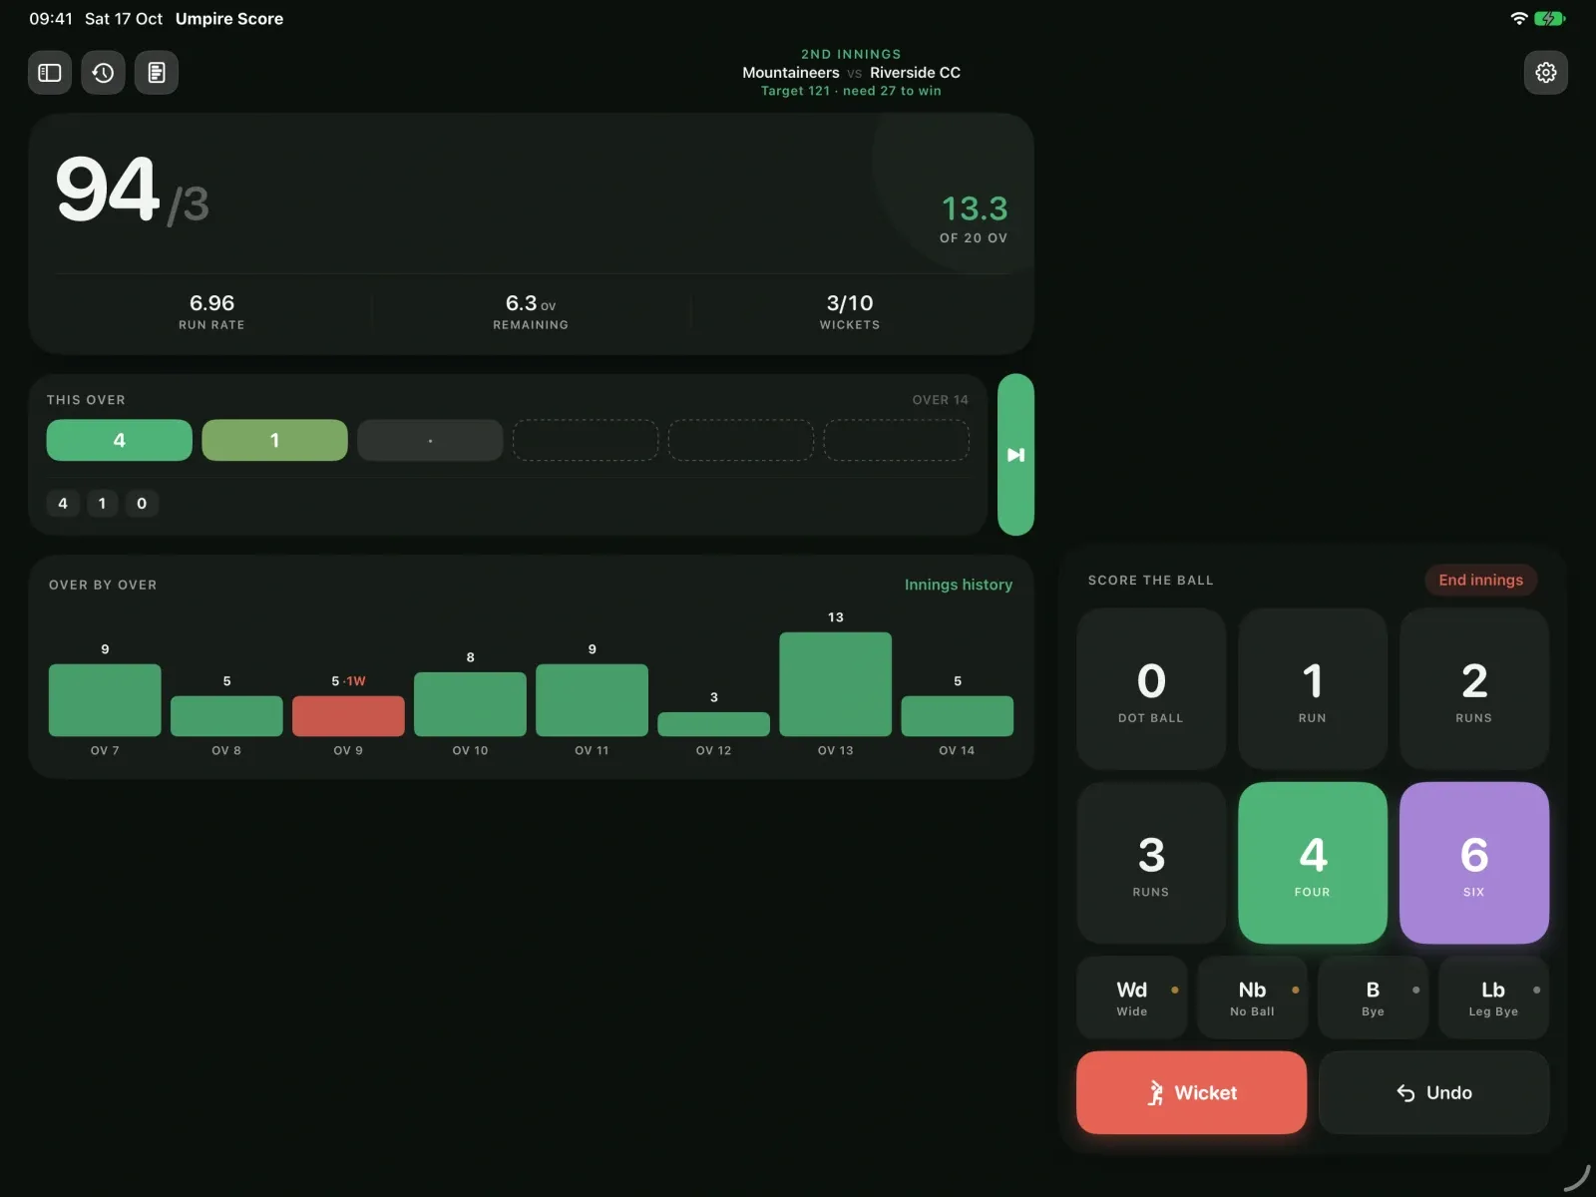Click the 3/10 wickets value
Image resolution: width=1596 pixels, height=1197 pixels.
850,302
